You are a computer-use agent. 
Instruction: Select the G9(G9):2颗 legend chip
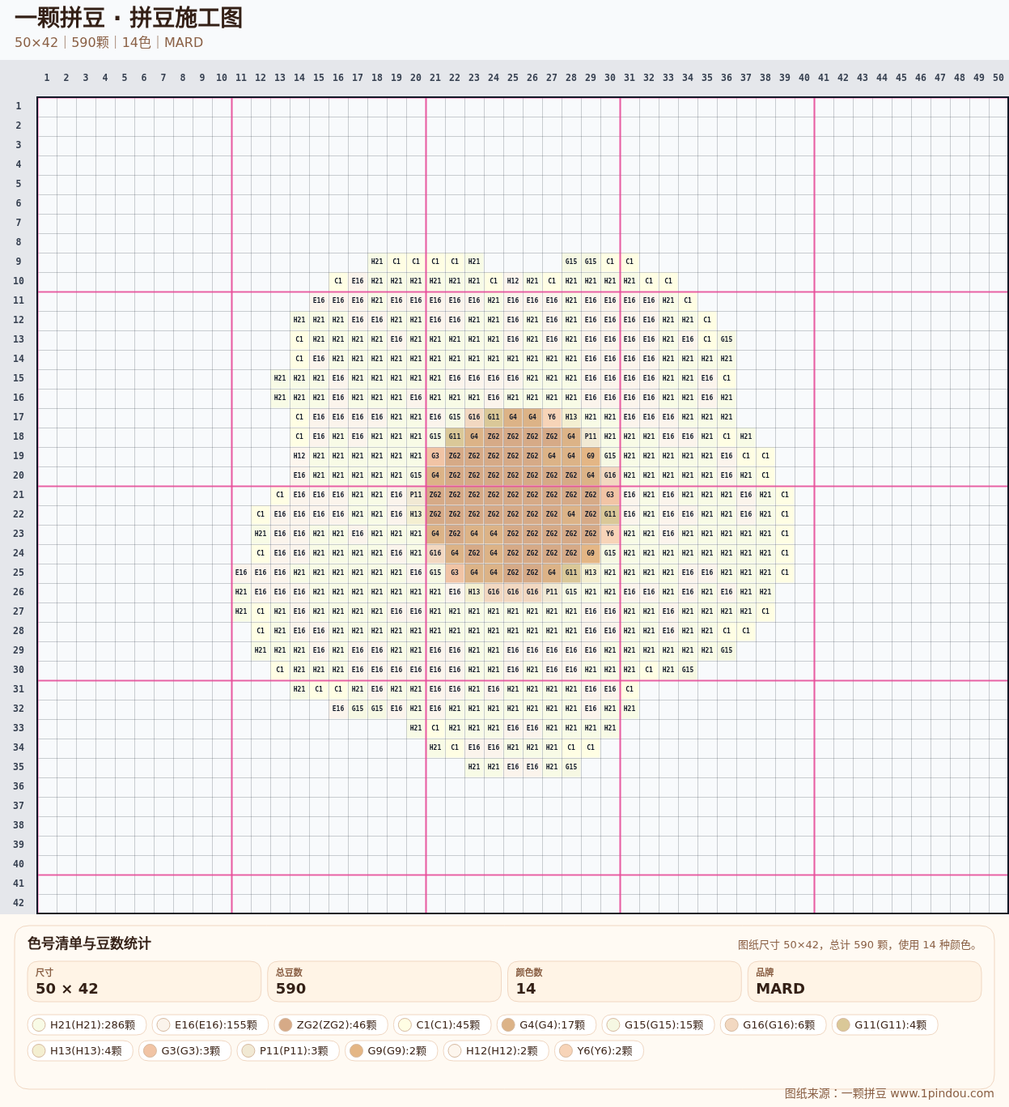pyautogui.click(x=391, y=1050)
